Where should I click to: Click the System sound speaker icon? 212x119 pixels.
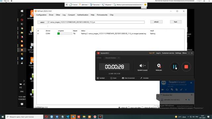coord(141,66)
